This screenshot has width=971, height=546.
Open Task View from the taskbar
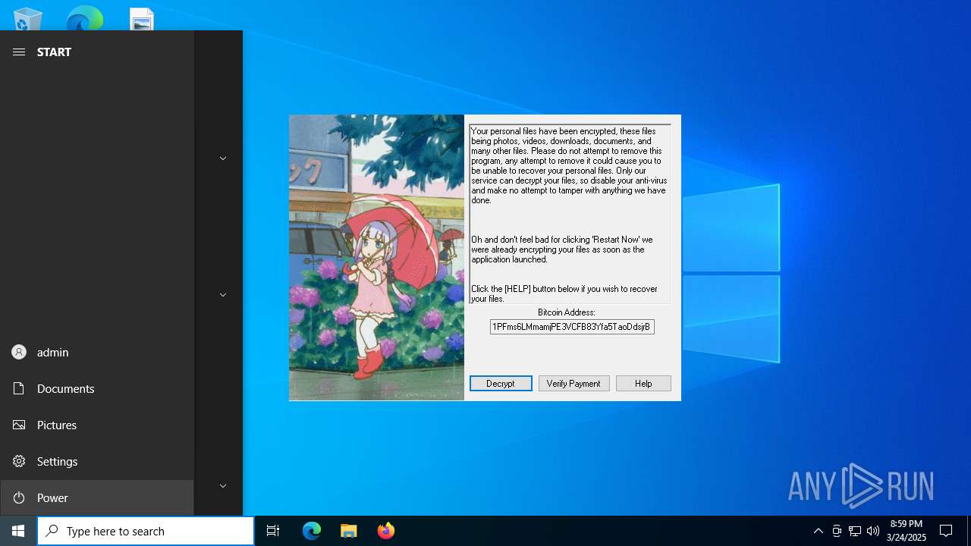click(x=273, y=531)
